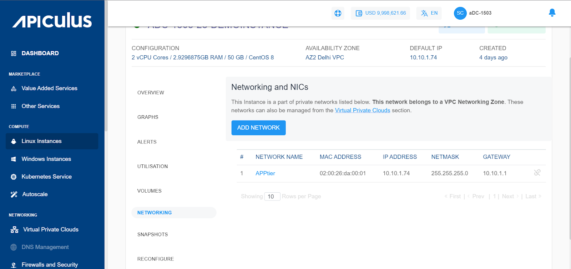Click NETWORK NAME column header

[279, 157]
